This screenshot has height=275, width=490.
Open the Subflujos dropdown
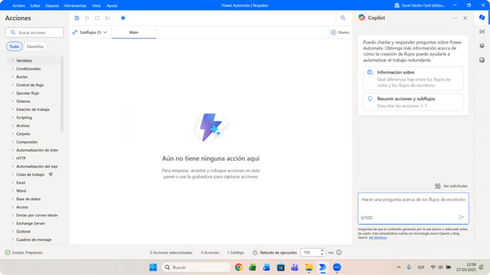click(x=90, y=32)
